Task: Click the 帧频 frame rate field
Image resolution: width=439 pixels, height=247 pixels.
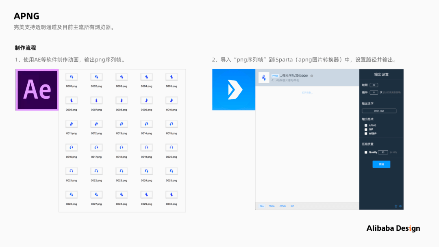Action: click(374, 85)
